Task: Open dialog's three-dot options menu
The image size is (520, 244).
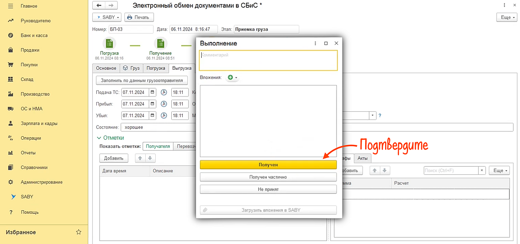Action: 316,43
